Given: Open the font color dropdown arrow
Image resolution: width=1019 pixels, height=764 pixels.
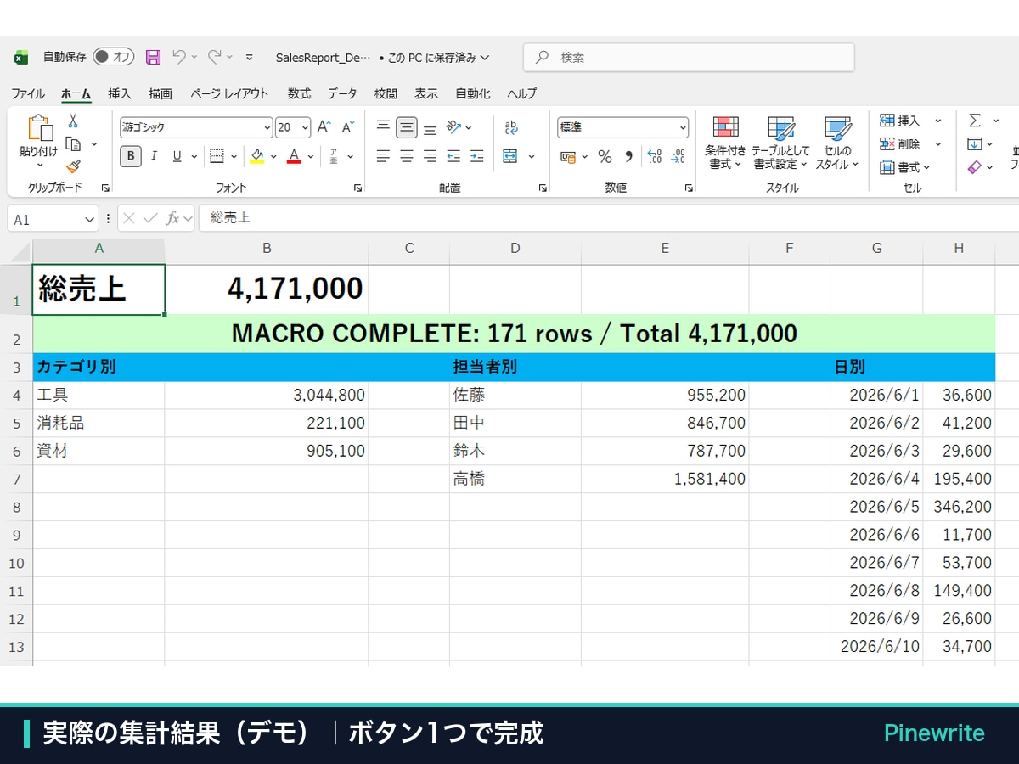Looking at the screenshot, I should click(x=311, y=156).
